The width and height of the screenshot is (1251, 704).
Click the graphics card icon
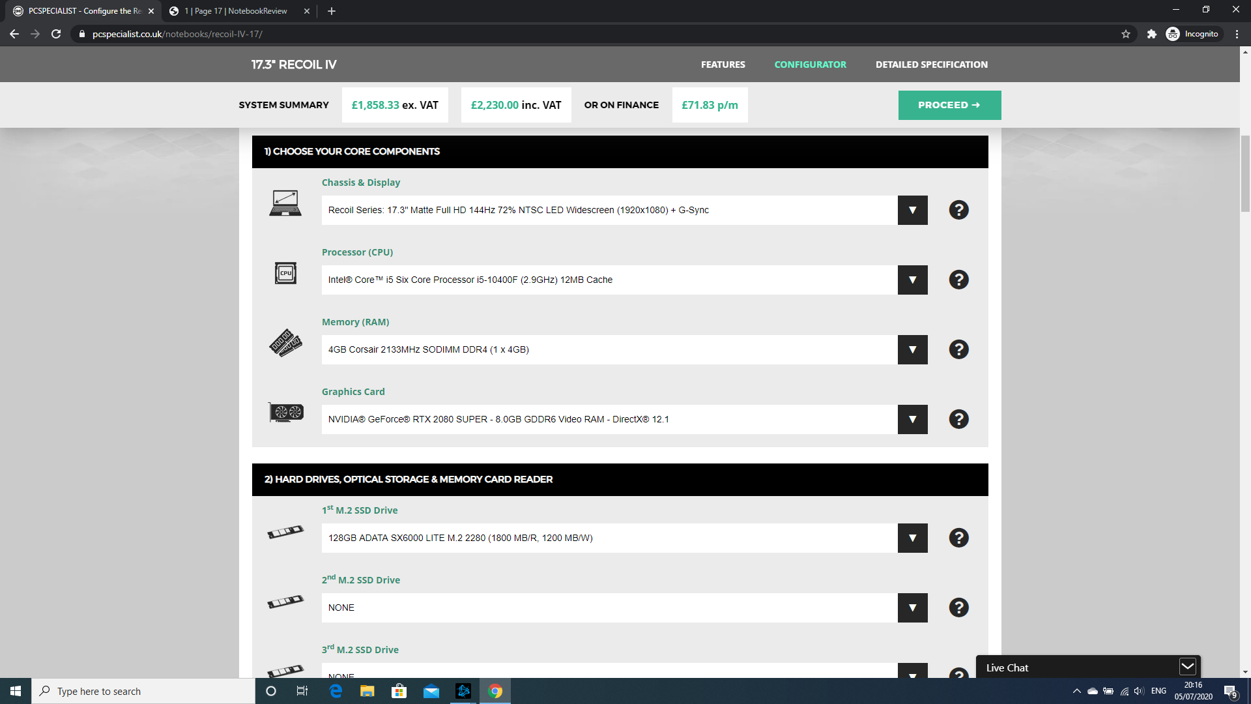(x=286, y=412)
